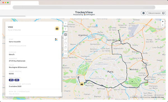
Task: Click the Omogen icon next to État
Action: (56, 40)
